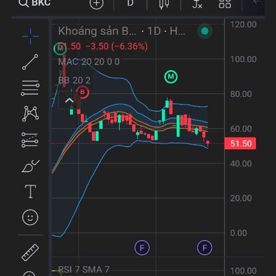Select the crosshair cursor tool
276x276 pixels.
pyautogui.click(x=30, y=36)
